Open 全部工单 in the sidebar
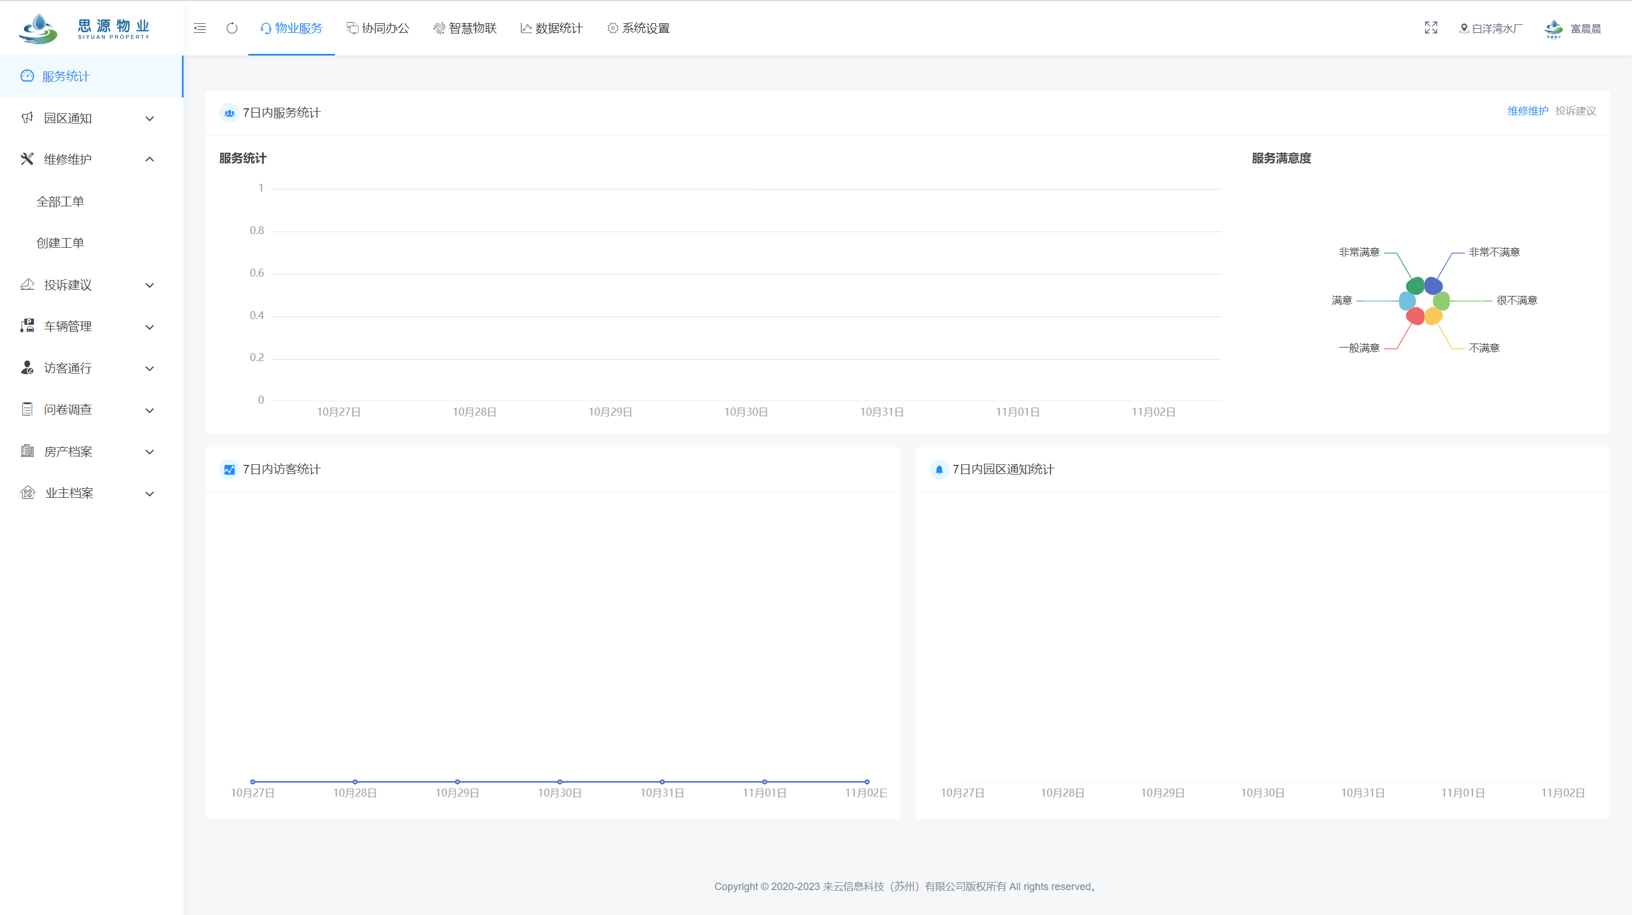Viewport: 1632px width, 915px height. (60, 201)
